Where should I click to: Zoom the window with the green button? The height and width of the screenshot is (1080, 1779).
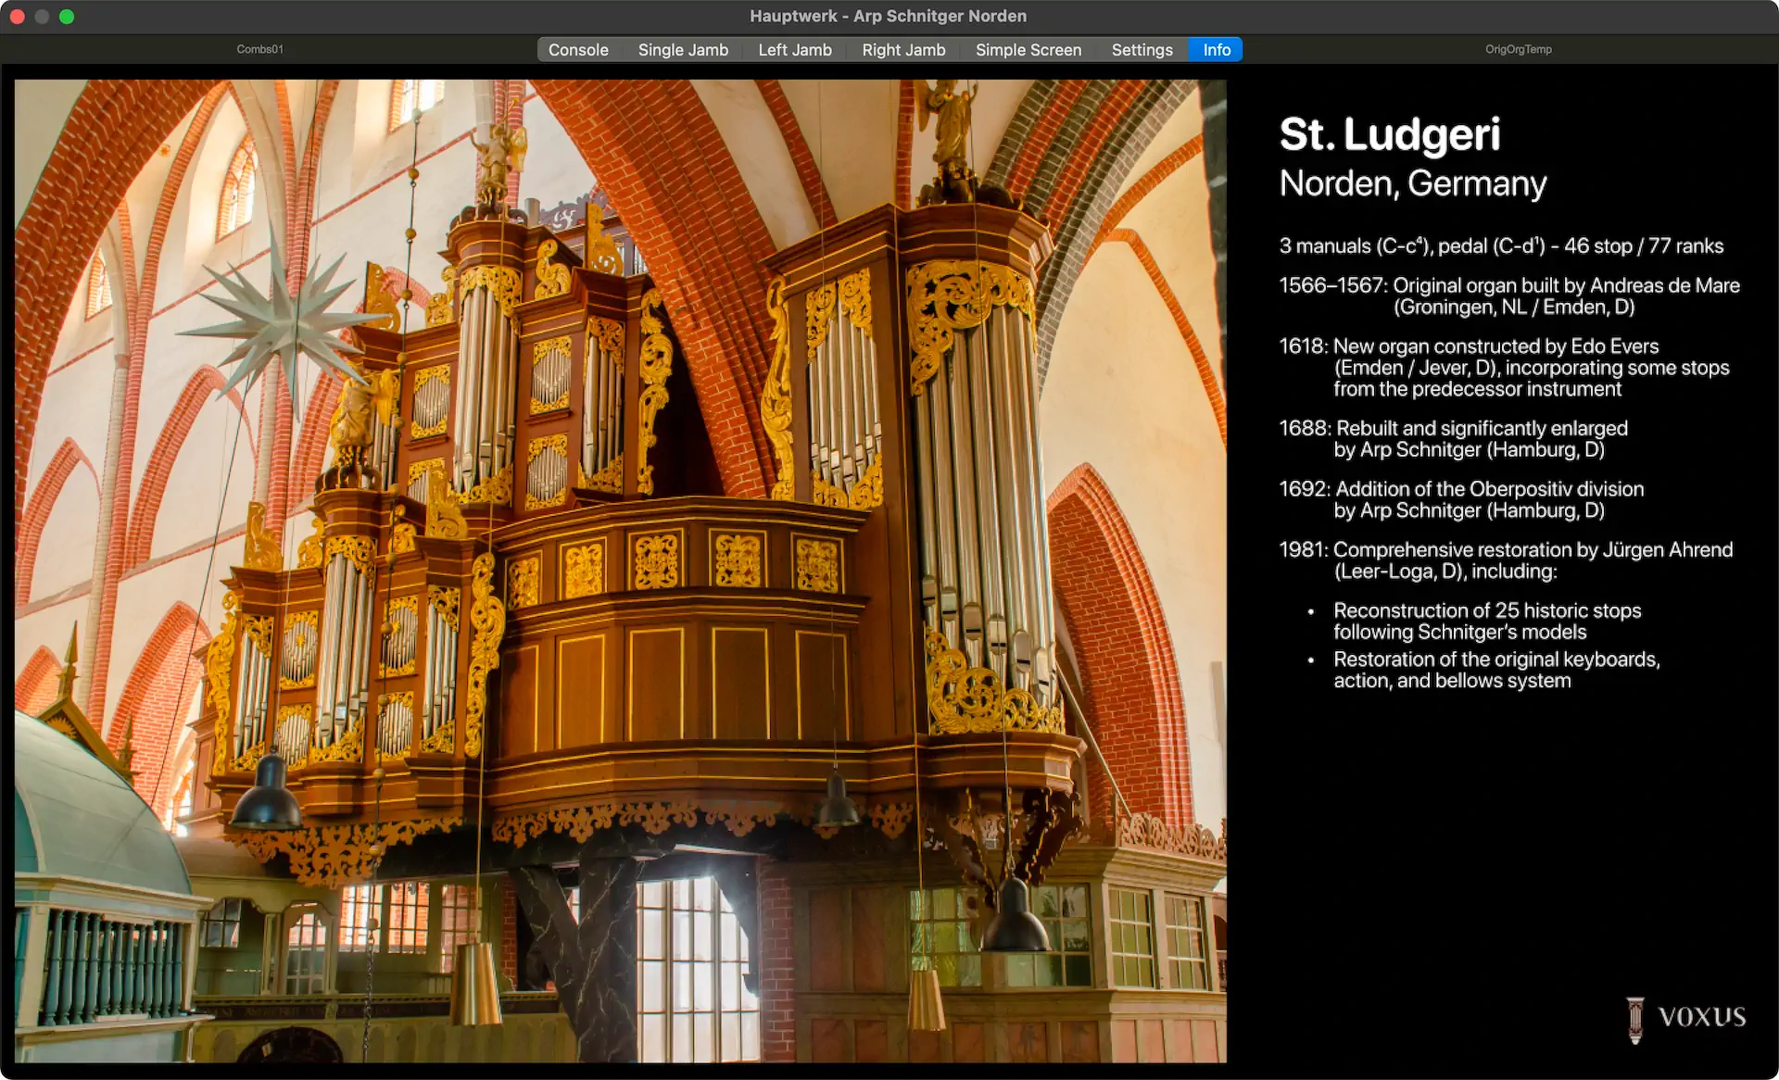67,16
